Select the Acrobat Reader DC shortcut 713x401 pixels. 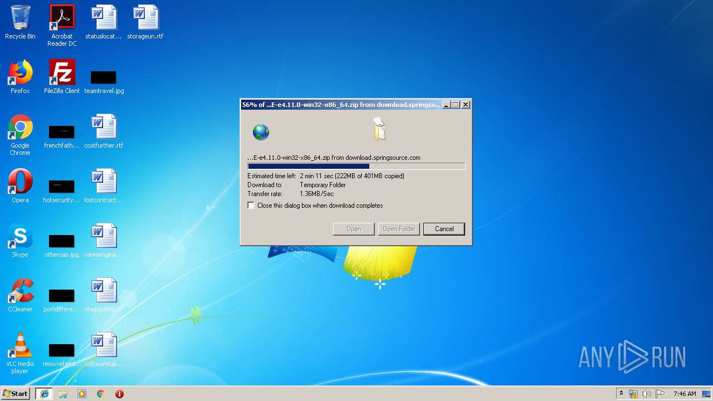(62, 26)
